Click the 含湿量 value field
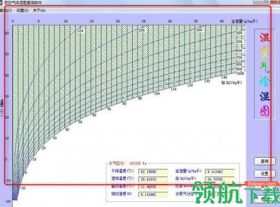Screen dimensions: 280x207 tap(220, 172)
